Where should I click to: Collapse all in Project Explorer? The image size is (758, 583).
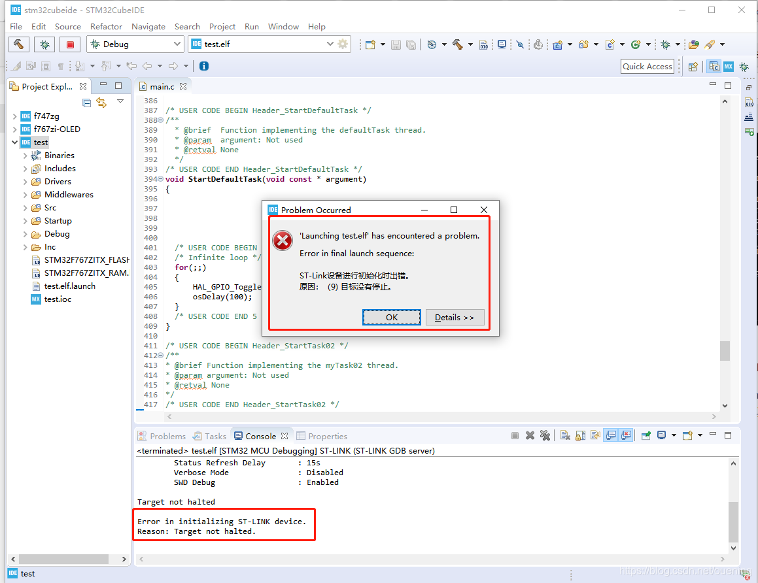[86, 103]
